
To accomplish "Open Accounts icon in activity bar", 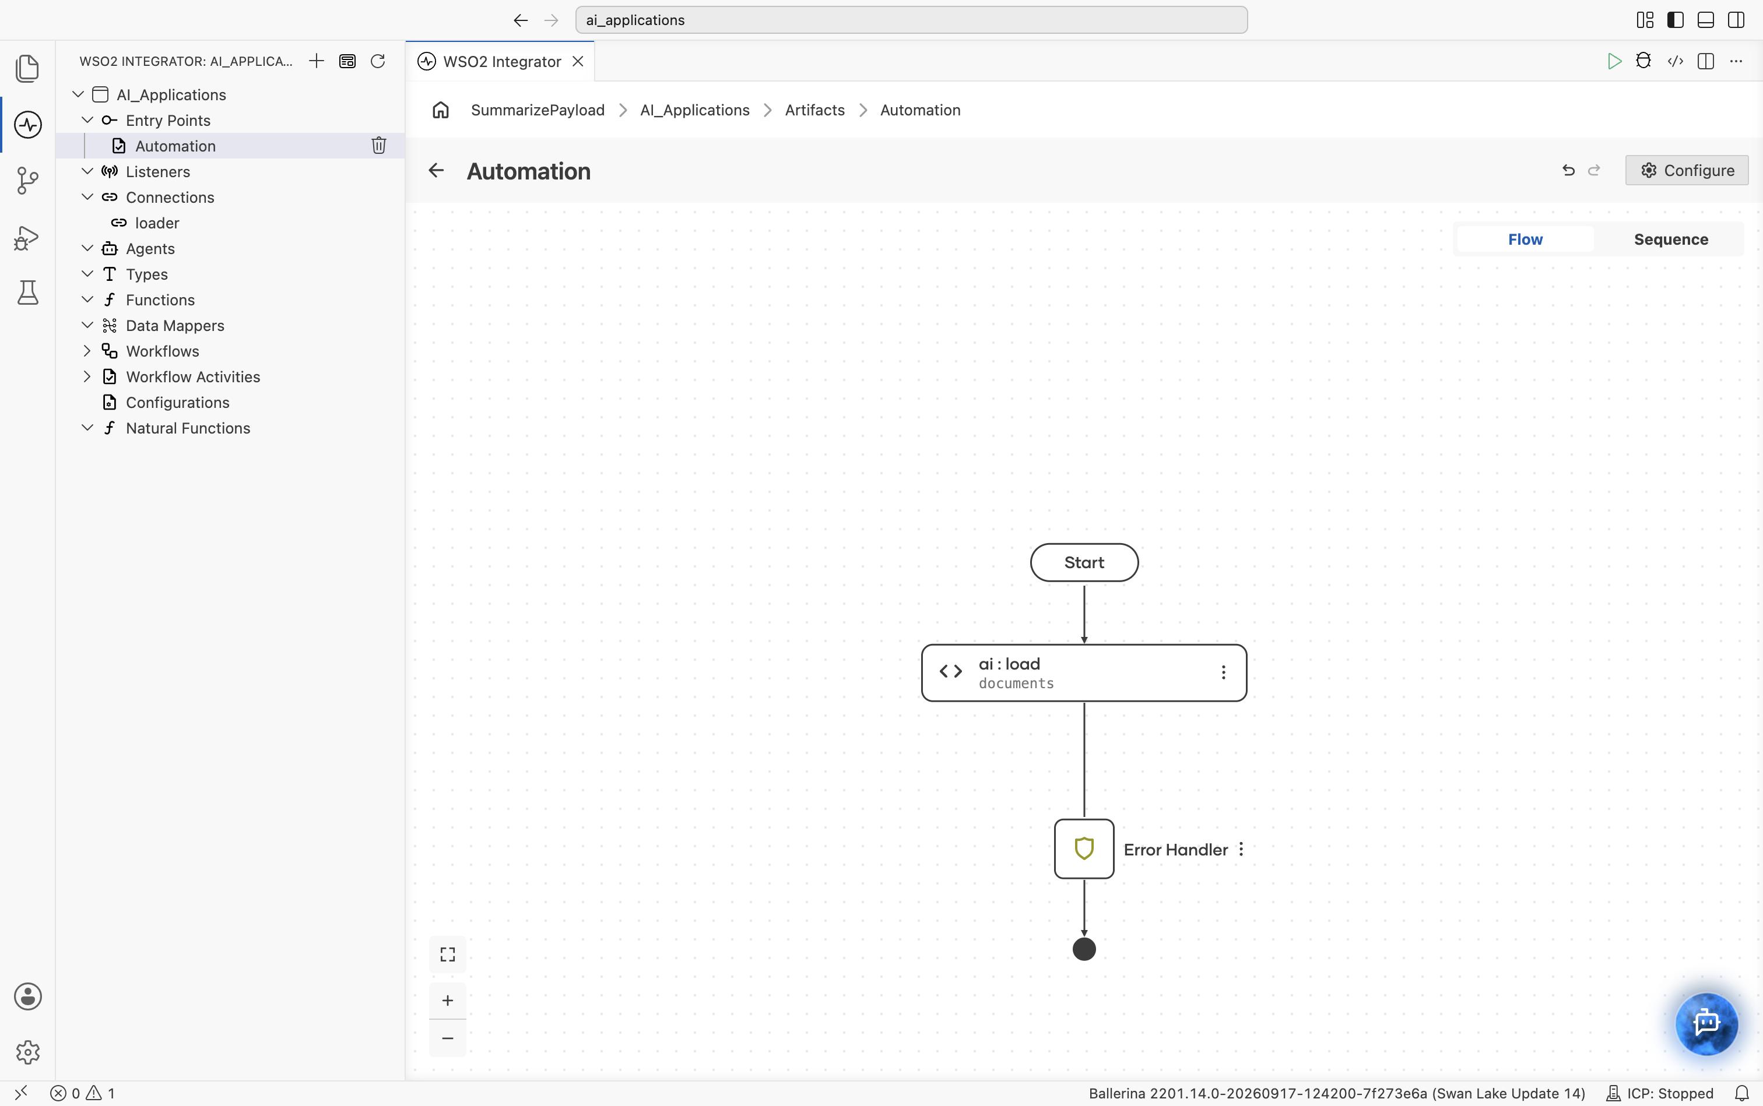I will coord(28,996).
